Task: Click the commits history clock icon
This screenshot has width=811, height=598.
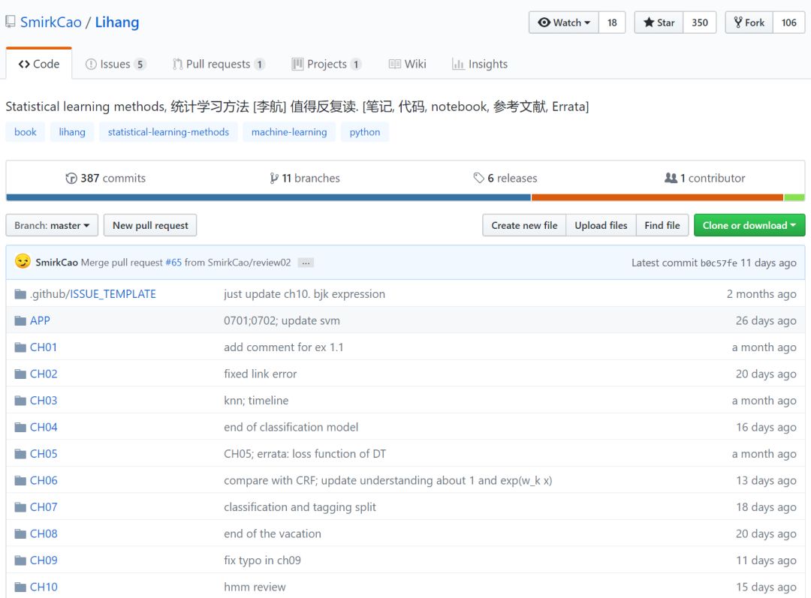Action: (x=71, y=179)
